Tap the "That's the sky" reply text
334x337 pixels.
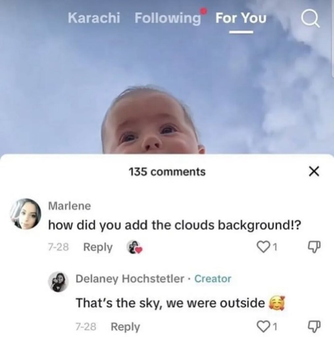tap(170, 302)
